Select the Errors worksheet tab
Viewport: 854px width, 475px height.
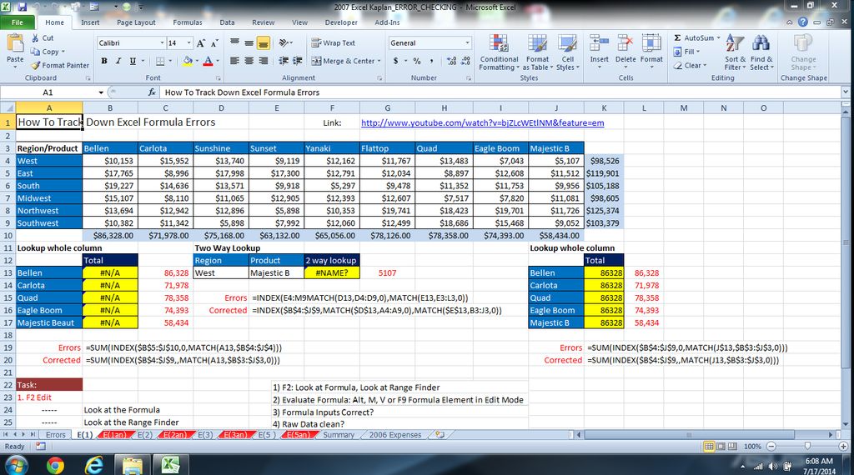click(x=55, y=435)
